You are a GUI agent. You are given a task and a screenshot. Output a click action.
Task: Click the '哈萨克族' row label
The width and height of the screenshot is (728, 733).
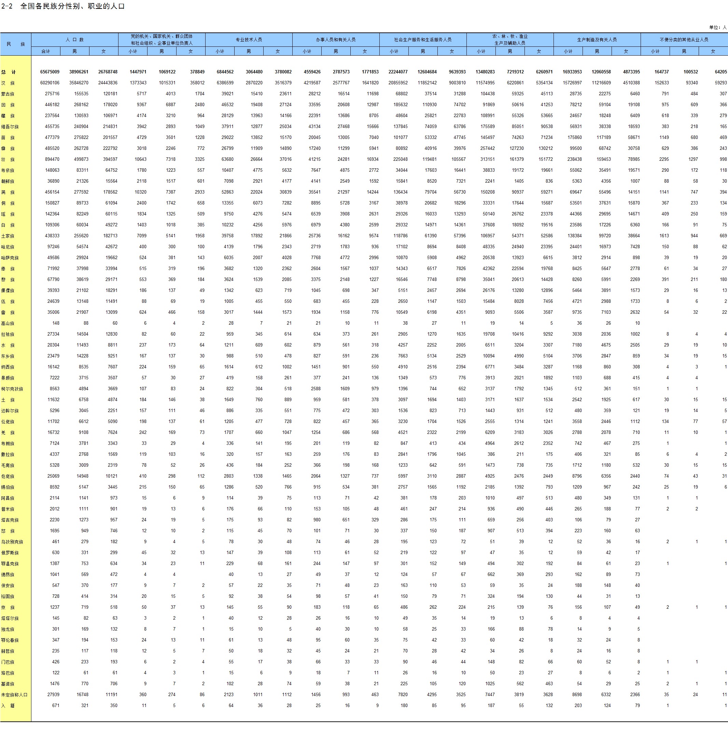coord(10,258)
